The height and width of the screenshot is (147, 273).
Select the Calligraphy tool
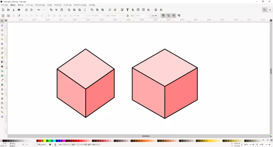pyautogui.click(x=2, y=62)
